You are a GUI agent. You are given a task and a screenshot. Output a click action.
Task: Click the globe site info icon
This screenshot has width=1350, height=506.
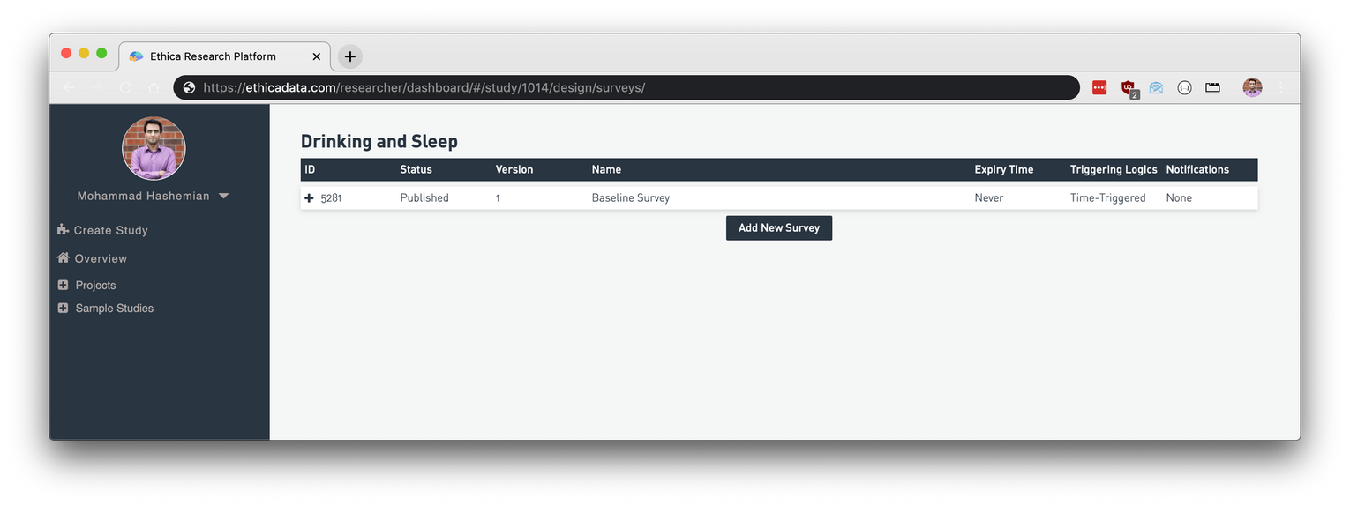pos(189,87)
